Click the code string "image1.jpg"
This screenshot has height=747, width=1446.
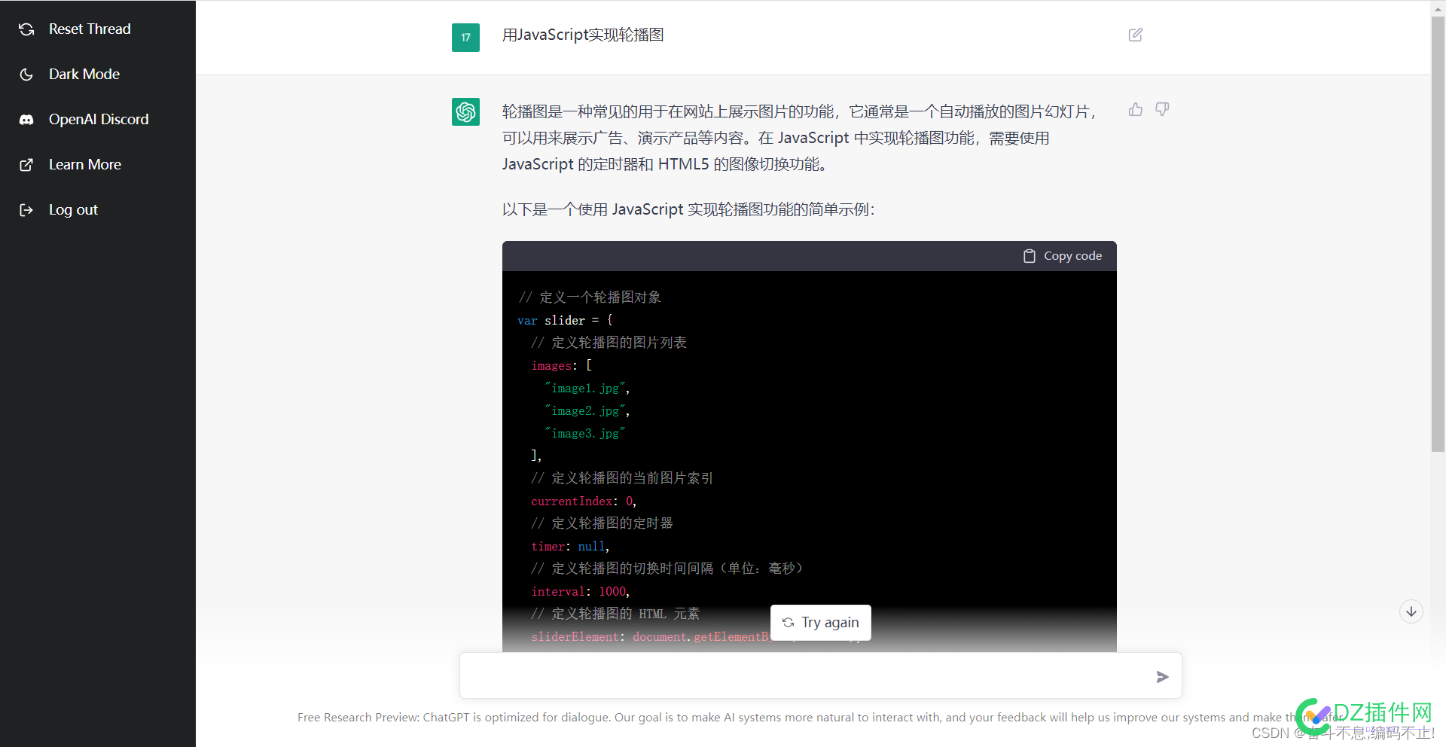click(x=585, y=389)
